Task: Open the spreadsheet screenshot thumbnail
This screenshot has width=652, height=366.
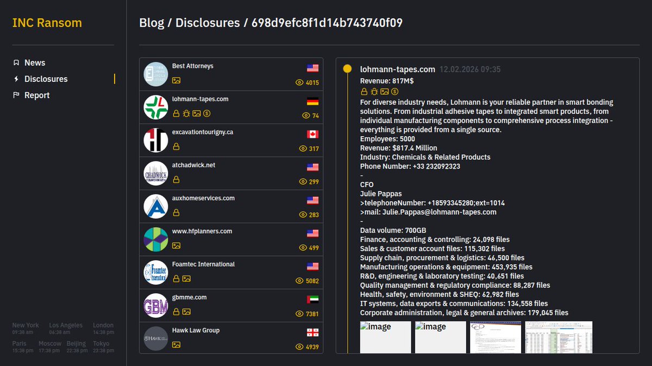Action: (559, 337)
